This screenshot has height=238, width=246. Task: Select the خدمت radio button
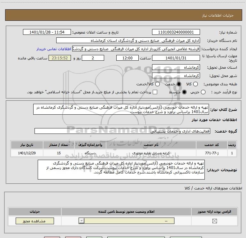179,84
